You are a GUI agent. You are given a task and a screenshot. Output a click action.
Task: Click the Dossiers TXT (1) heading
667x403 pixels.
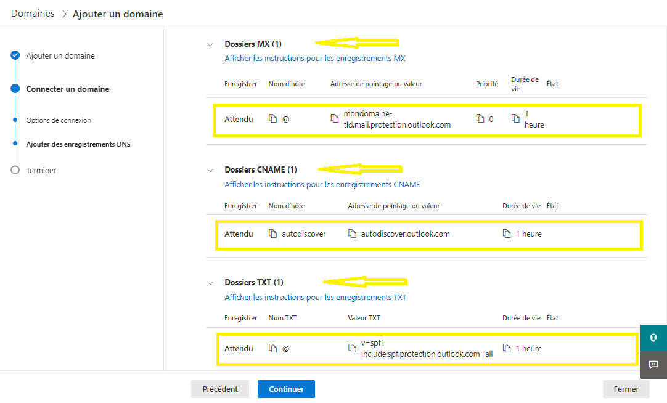(254, 282)
